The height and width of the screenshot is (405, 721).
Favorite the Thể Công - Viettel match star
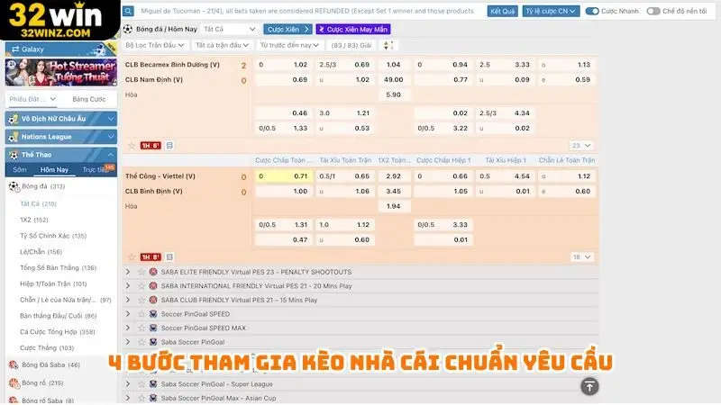pos(132,257)
